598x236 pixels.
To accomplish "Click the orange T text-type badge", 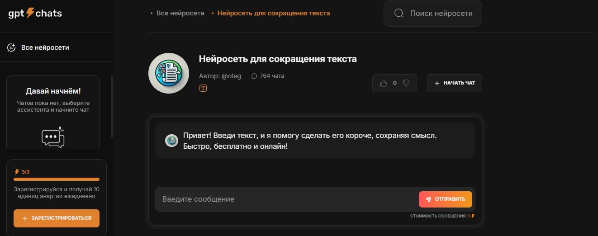I will tap(203, 88).
